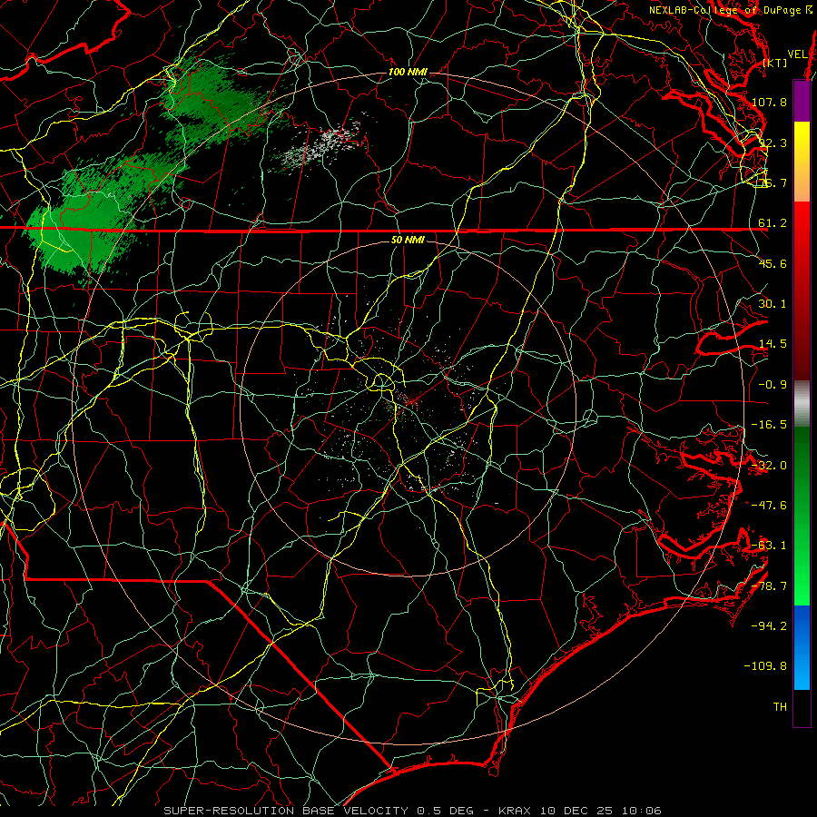Click the 45.6 velocity scale value
This screenshot has width=817, height=817.
pyautogui.click(x=773, y=263)
